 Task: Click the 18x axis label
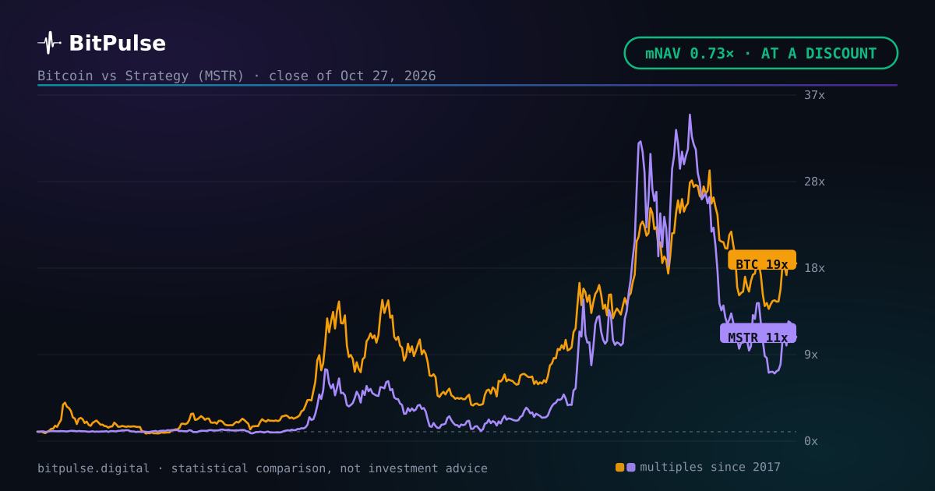tap(814, 268)
